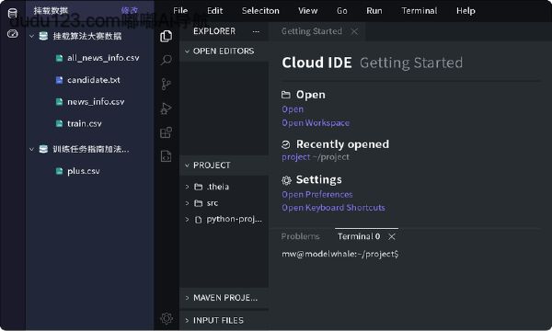Open the Explorer files icon in activity bar

(167, 36)
